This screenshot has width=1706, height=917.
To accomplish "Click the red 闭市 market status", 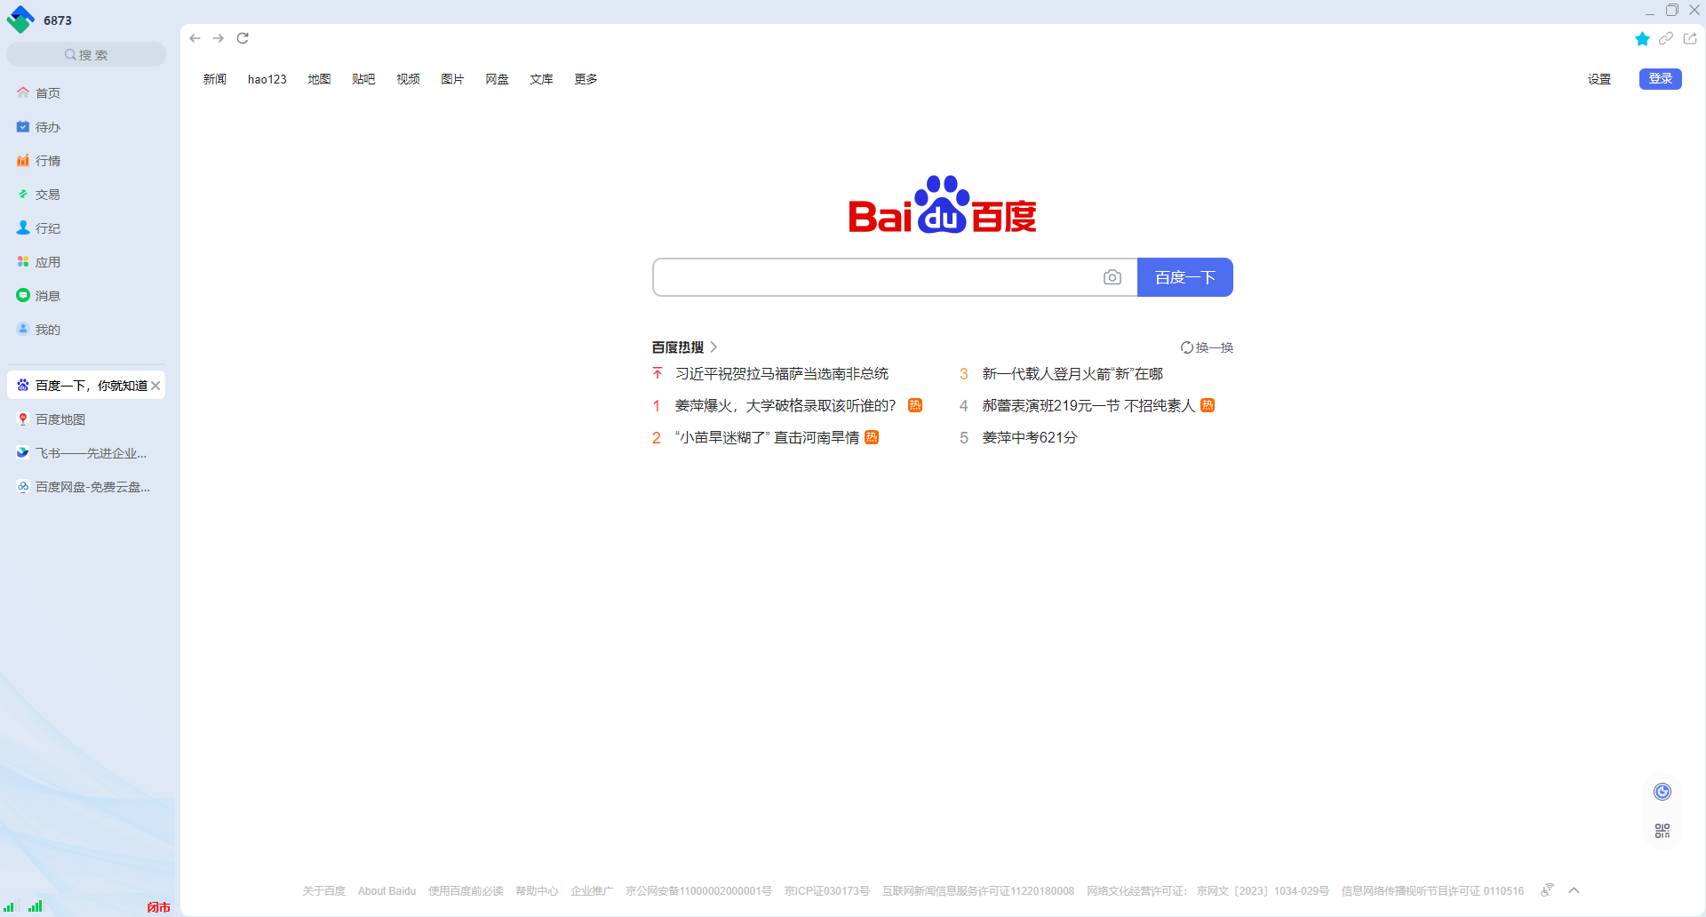I will coord(159,907).
